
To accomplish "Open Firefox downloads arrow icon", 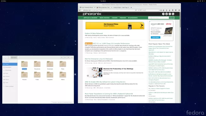I will 167,10.
